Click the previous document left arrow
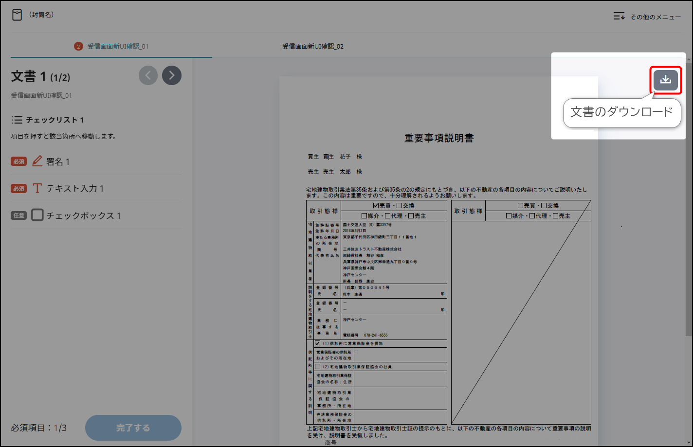 click(148, 75)
